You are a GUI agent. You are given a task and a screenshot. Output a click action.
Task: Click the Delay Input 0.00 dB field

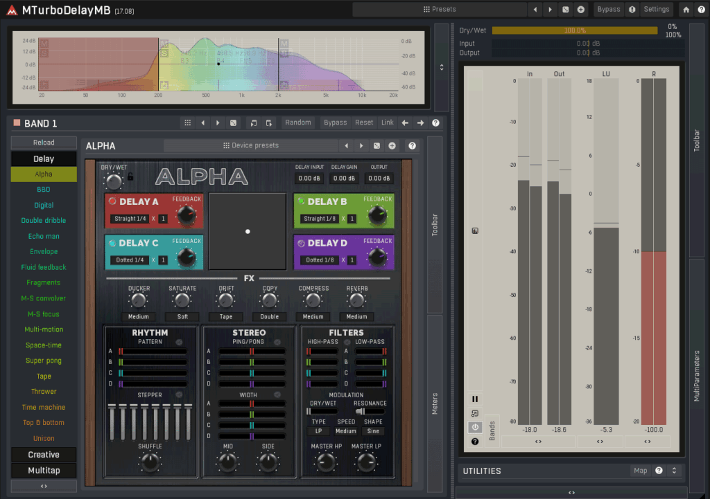pos(309,178)
